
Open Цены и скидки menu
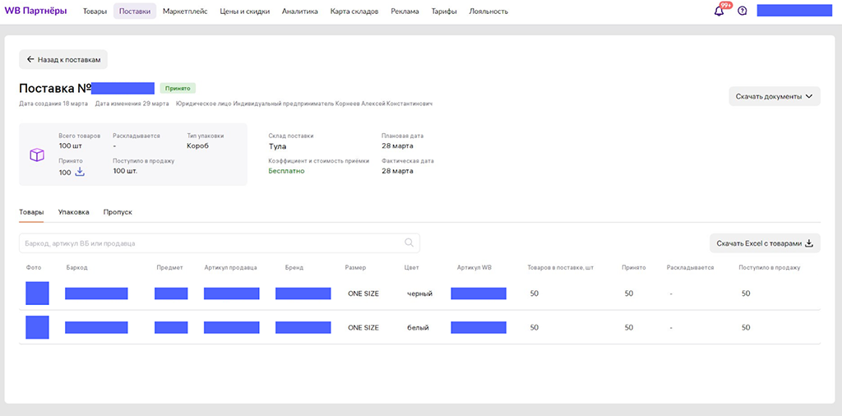point(245,12)
